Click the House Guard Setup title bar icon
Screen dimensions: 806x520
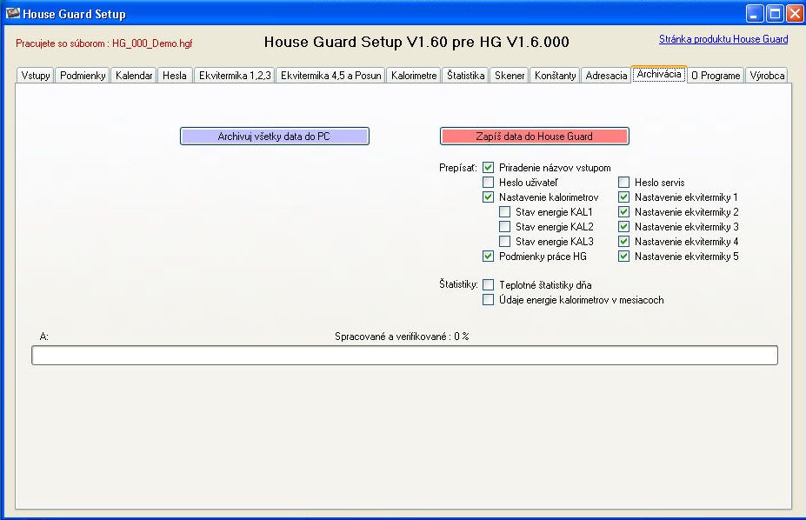pos(12,13)
